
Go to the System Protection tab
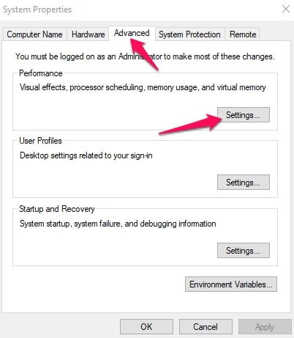[x=189, y=34]
